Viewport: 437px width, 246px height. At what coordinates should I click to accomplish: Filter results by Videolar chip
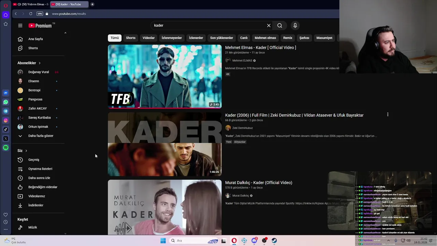pos(149,38)
